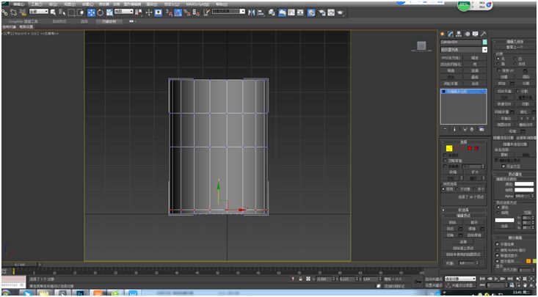Click the teapot Render Production icon

340,12
